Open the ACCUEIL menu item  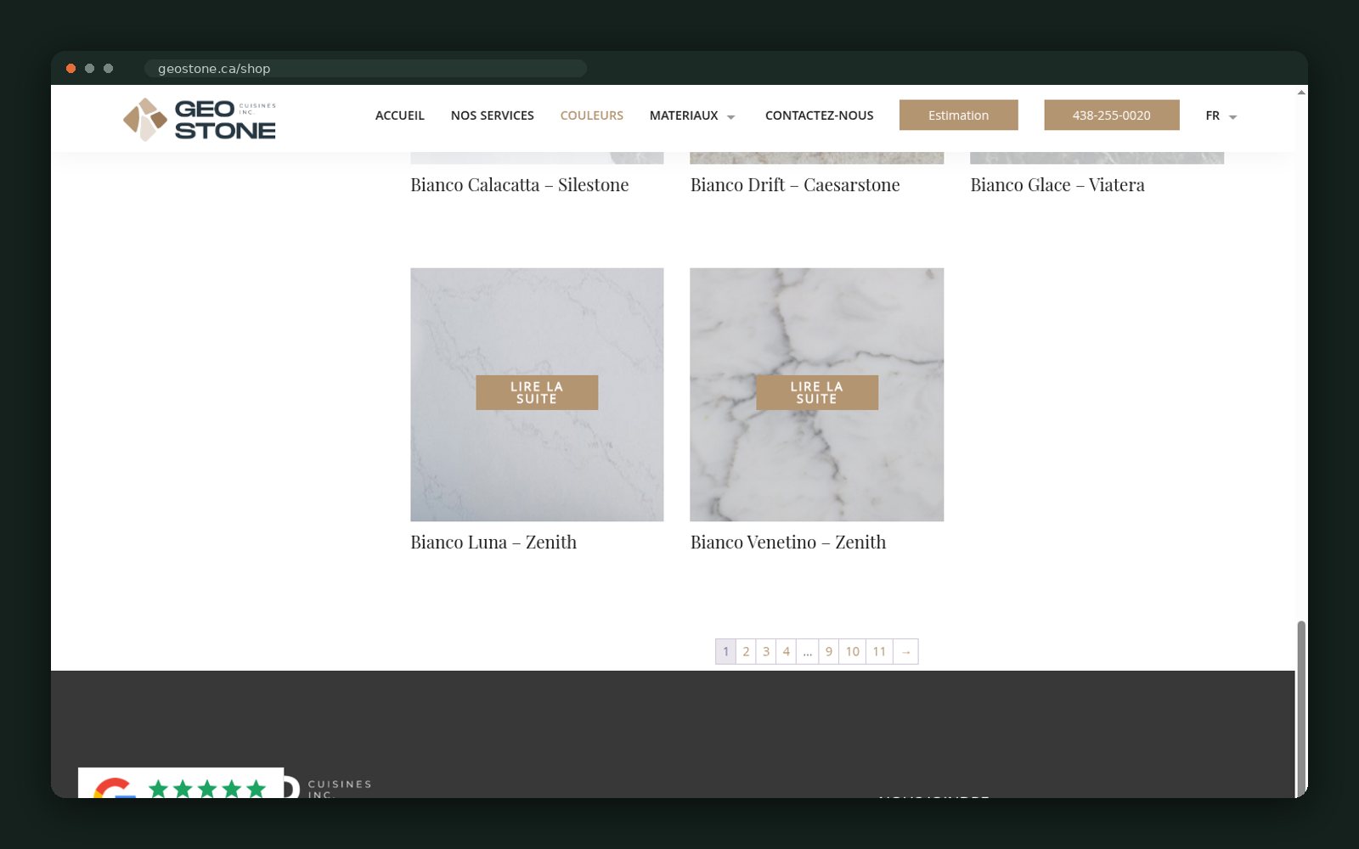point(399,115)
